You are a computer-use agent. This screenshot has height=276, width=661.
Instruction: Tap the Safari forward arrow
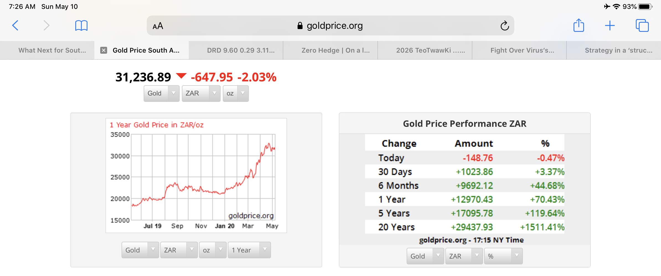click(47, 25)
